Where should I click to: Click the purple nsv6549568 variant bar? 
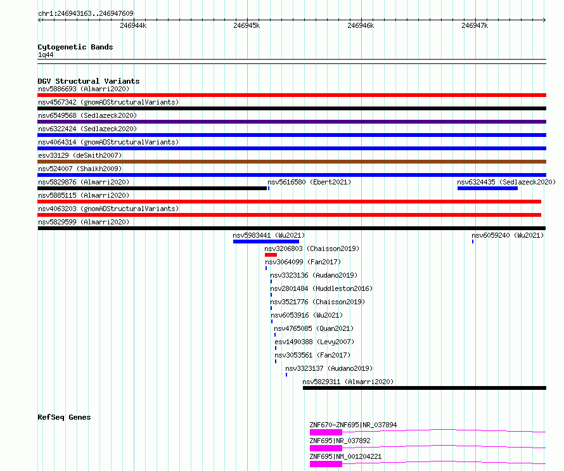292,122
